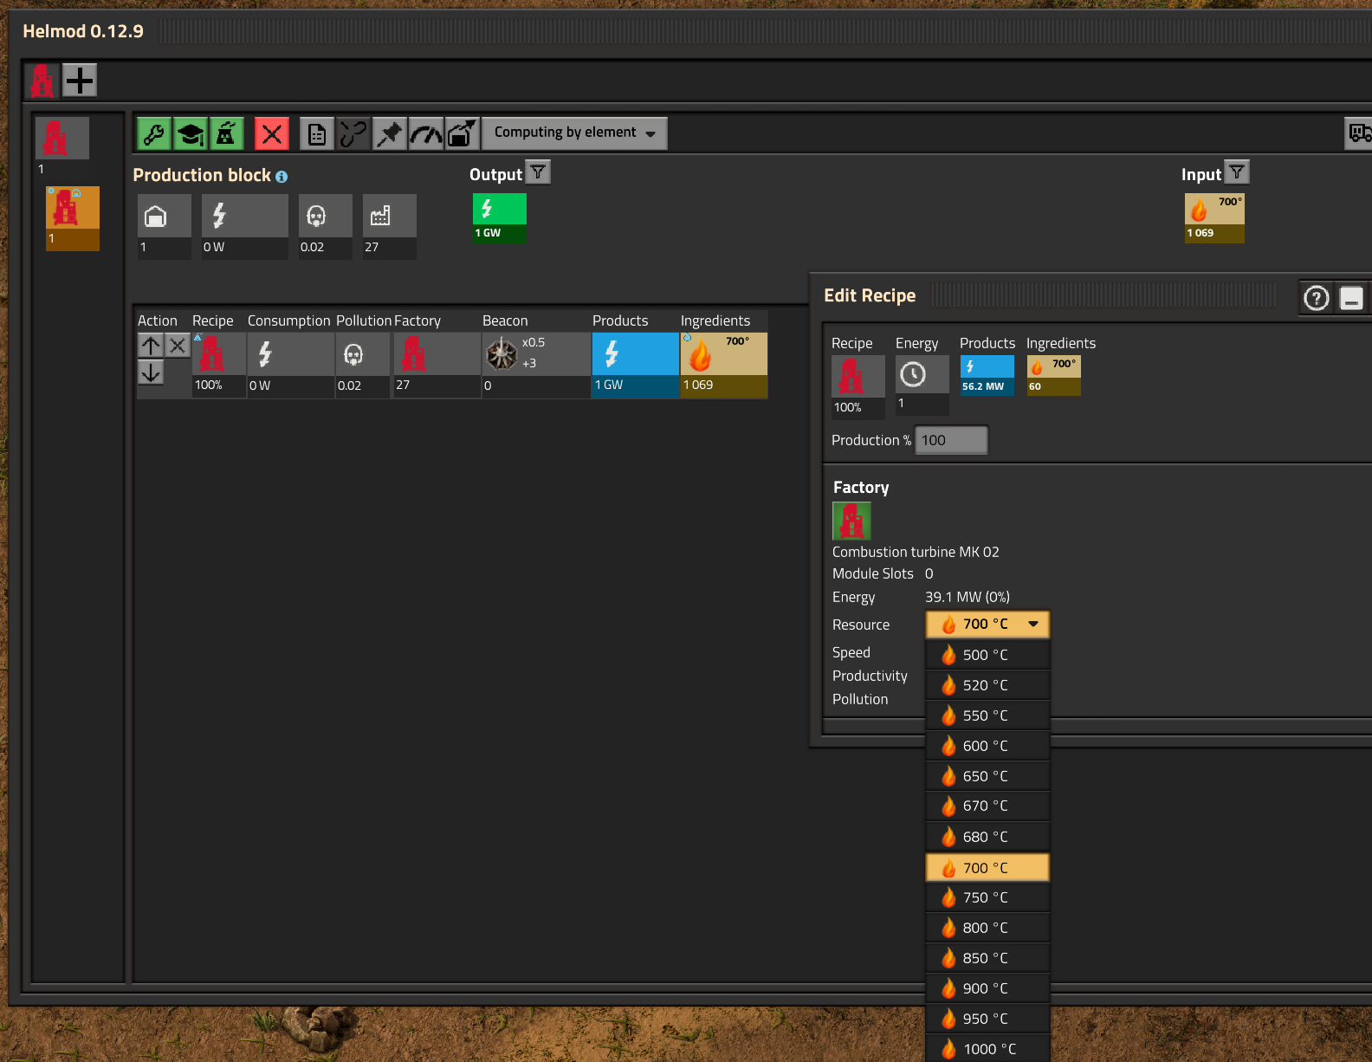Select 550 °C resource option
Viewport: 1372px width, 1062px height.
pos(987,716)
